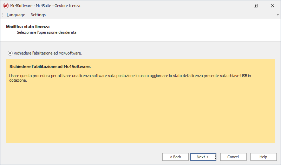Click the Mc4Software app icon in title bar
The image size is (281, 165).
(x=6, y=6)
